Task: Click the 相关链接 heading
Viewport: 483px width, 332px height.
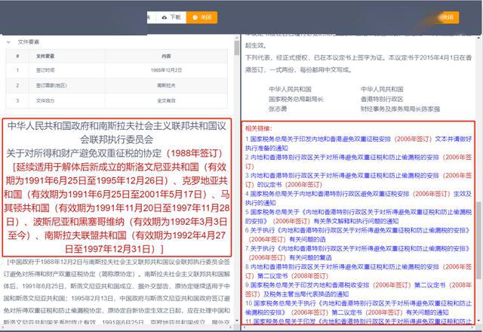Action: pyautogui.click(x=259, y=128)
